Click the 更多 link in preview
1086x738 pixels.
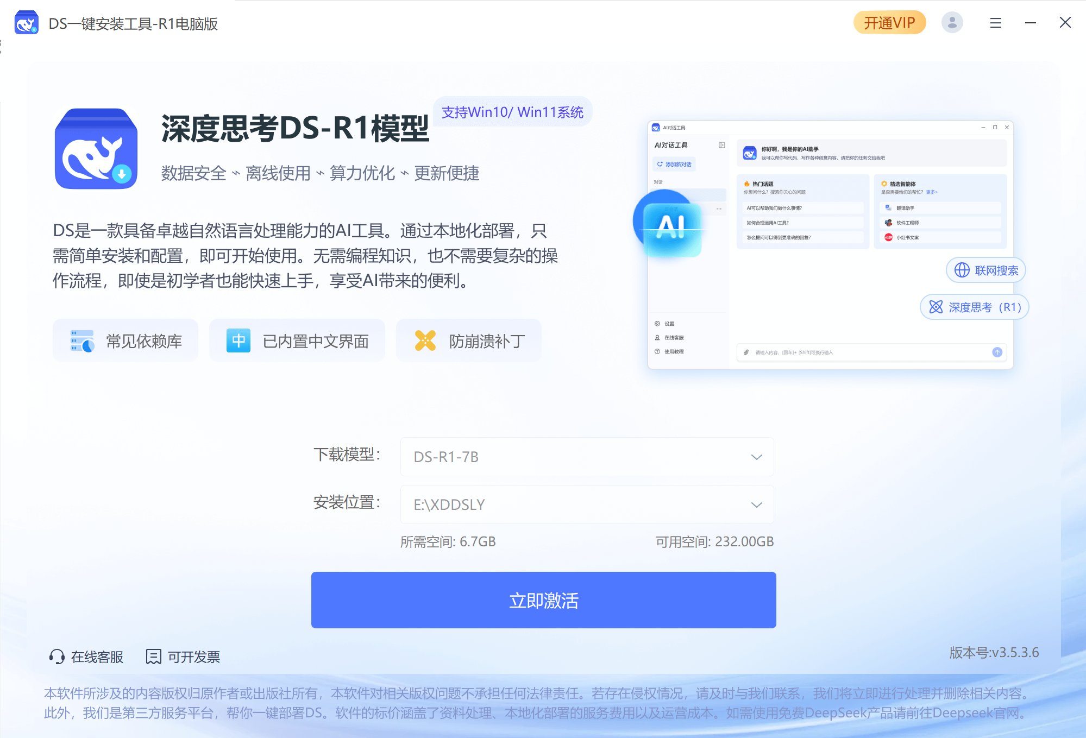(932, 192)
